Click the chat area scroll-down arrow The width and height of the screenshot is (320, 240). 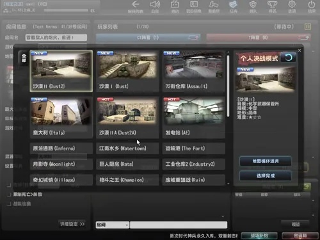pos(223,216)
